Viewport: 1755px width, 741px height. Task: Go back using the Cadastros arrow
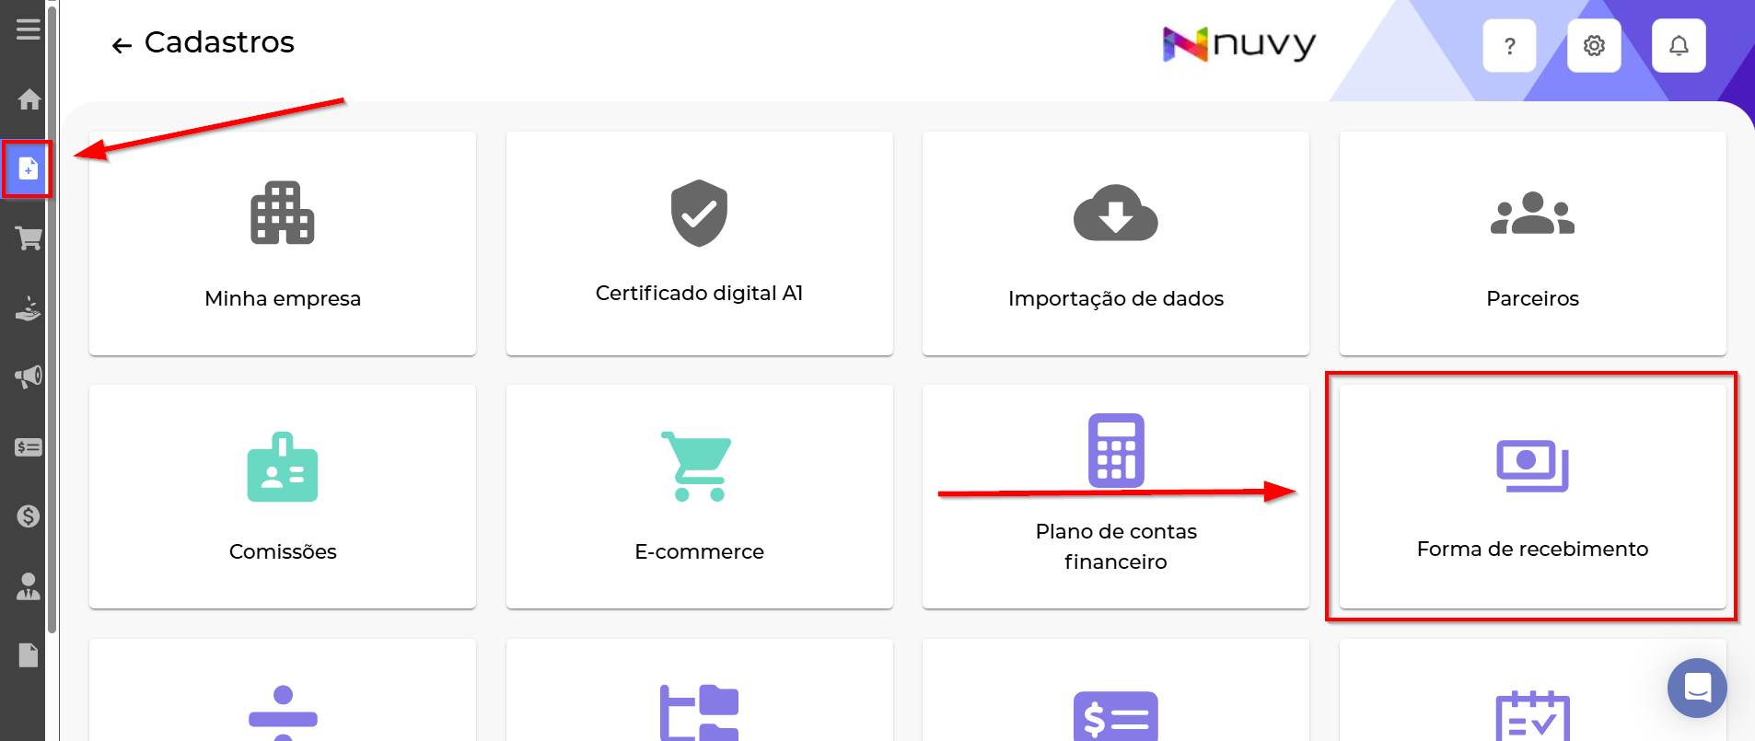coord(122,45)
